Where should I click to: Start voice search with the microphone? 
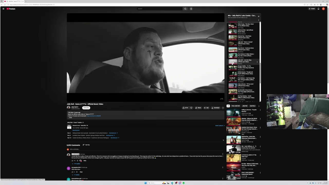coord(191,9)
